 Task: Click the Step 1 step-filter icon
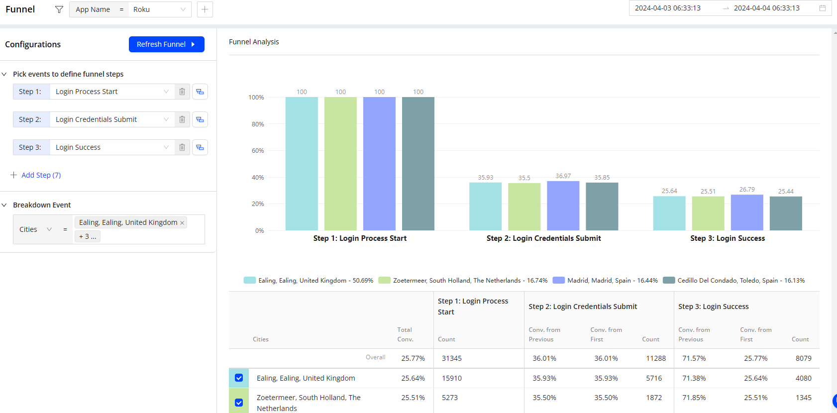point(200,92)
